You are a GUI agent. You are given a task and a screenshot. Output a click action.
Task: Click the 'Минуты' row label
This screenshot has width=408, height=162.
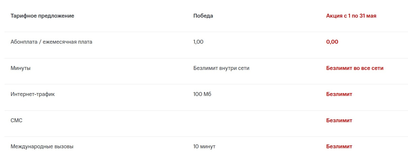(20, 68)
